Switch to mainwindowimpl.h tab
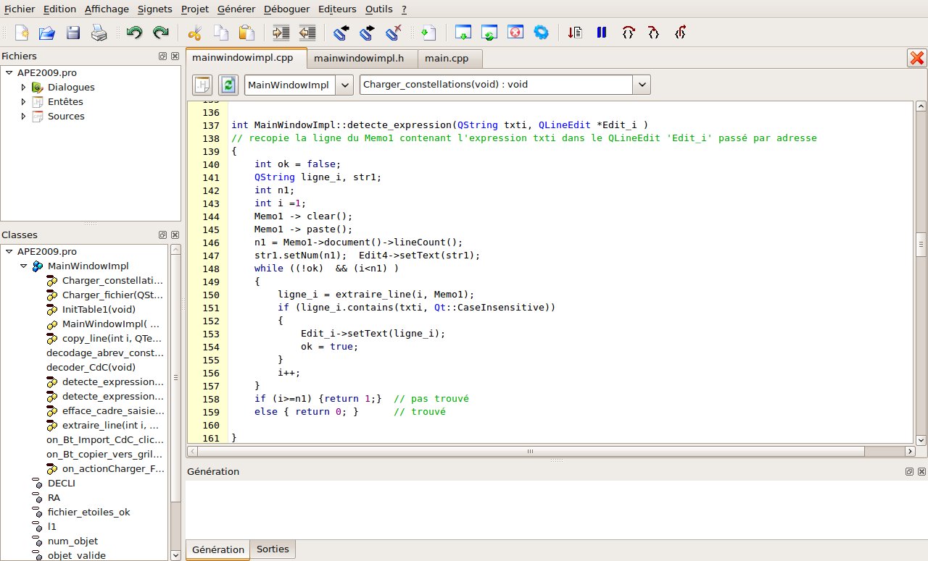This screenshot has height=561, width=928. [363, 59]
